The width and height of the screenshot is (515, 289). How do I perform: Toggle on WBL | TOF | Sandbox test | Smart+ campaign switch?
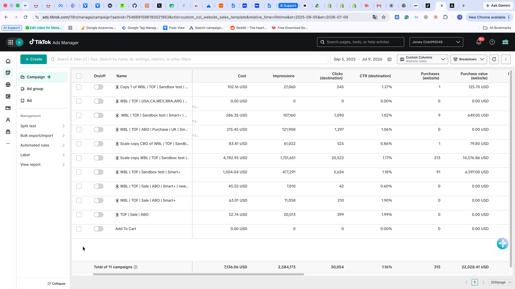99,172
